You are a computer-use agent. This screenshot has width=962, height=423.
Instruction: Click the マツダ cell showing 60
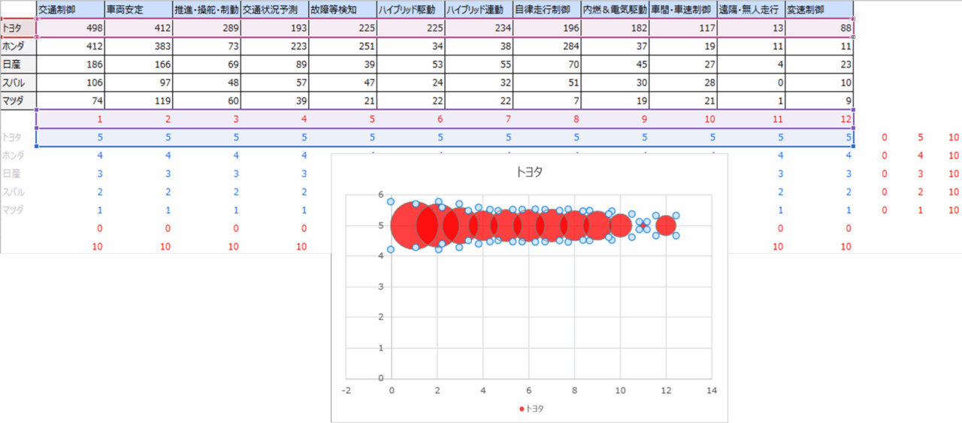click(x=207, y=101)
